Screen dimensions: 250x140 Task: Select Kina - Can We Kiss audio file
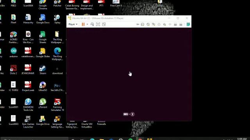[x=28, y=37]
